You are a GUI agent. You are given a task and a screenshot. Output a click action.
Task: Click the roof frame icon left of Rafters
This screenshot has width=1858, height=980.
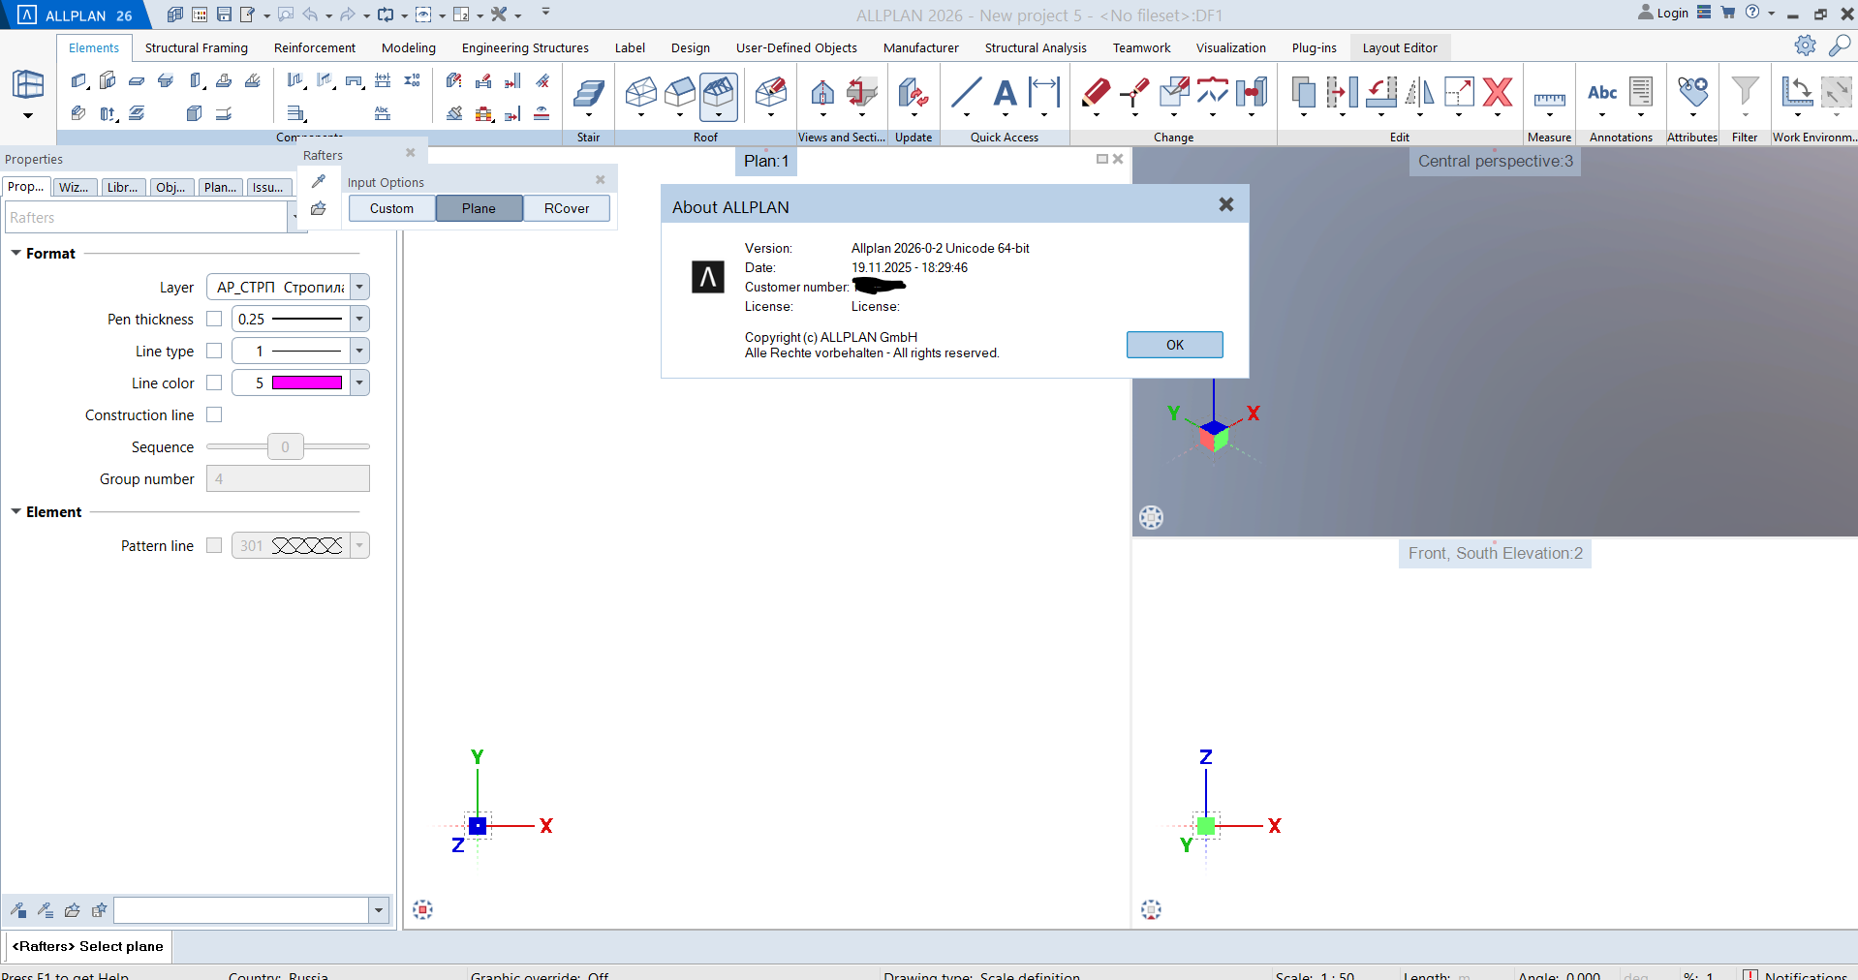(680, 93)
